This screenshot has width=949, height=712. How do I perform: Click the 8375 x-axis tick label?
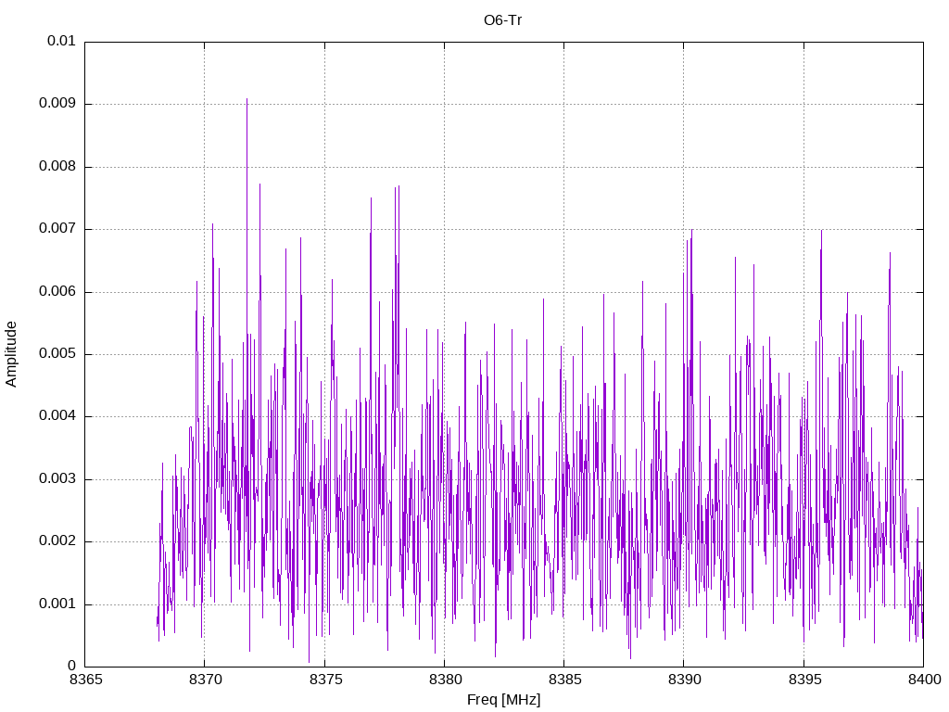click(325, 680)
